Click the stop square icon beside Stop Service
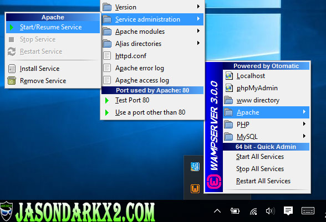Screen dimensions: 326x222 pos(12,39)
